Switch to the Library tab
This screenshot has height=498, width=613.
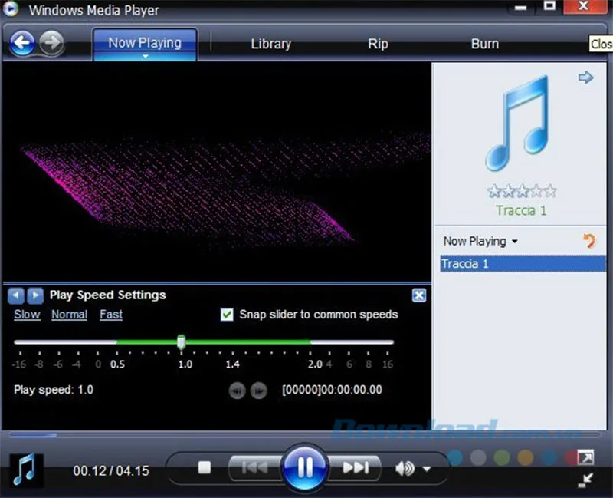pyautogui.click(x=271, y=44)
